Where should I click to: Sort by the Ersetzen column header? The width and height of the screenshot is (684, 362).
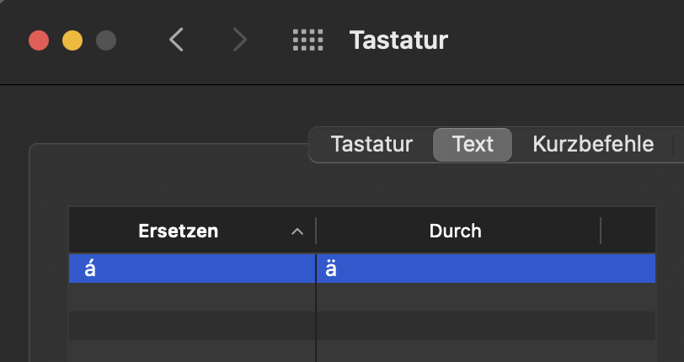pyautogui.click(x=178, y=231)
